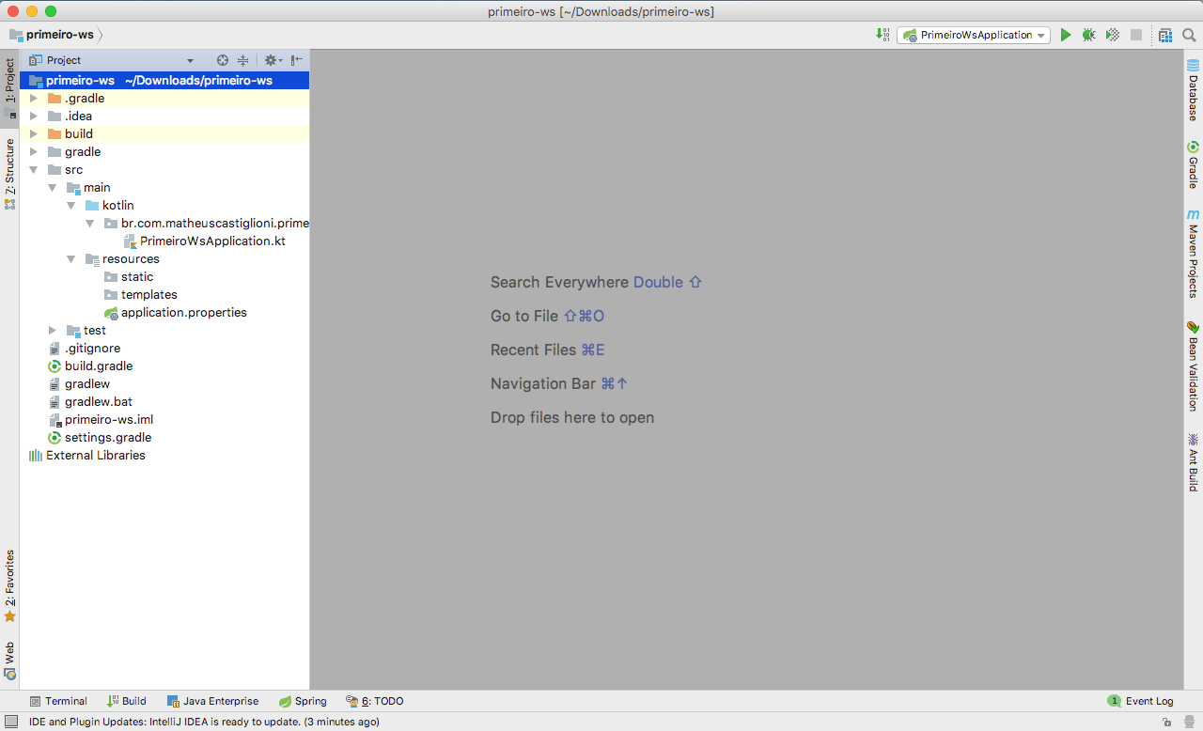
Task: Open the Terminal tool window tab
Action: pyautogui.click(x=58, y=701)
